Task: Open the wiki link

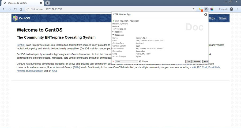Action: pos(194,67)
